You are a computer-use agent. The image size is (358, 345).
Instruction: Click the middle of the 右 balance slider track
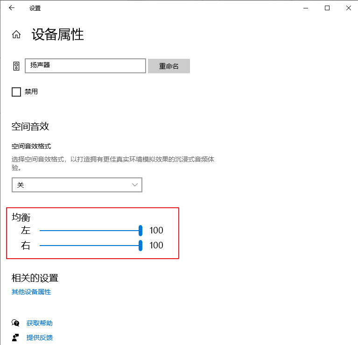click(90, 246)
